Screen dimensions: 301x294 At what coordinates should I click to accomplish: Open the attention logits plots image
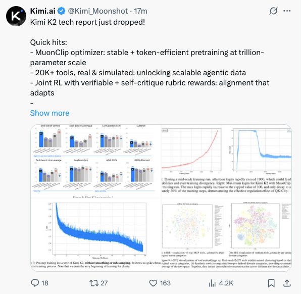227,161
